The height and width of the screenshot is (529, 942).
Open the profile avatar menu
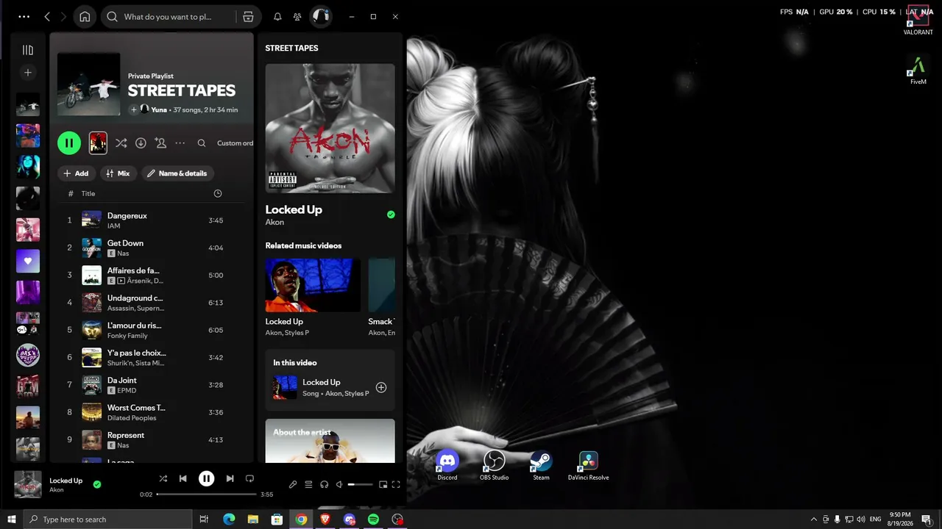click(320, 16)
